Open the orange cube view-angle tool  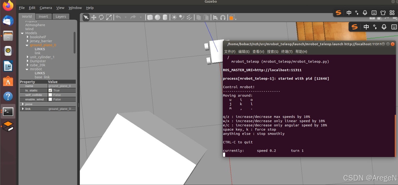pos(232,18)
